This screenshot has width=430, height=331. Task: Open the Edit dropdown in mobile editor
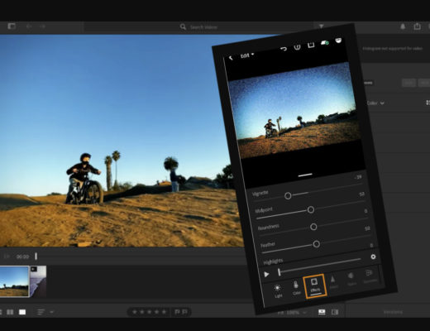[246, 55]
